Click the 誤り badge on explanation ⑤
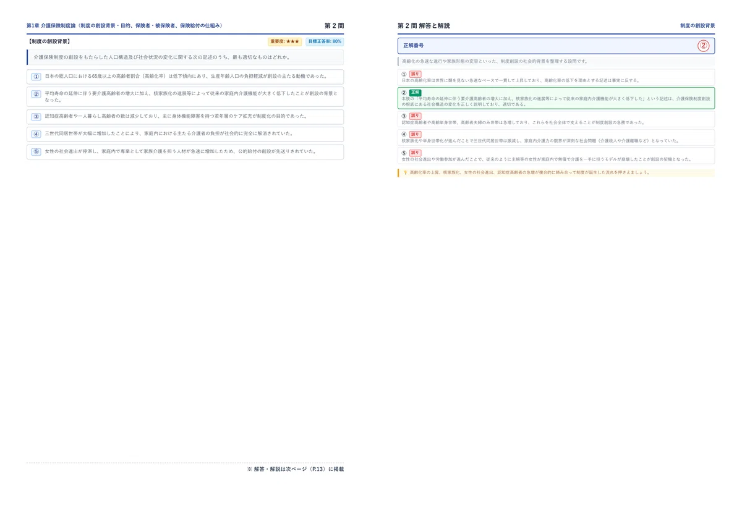The height and width of the screenshot is (524, 742). (415, 153)
